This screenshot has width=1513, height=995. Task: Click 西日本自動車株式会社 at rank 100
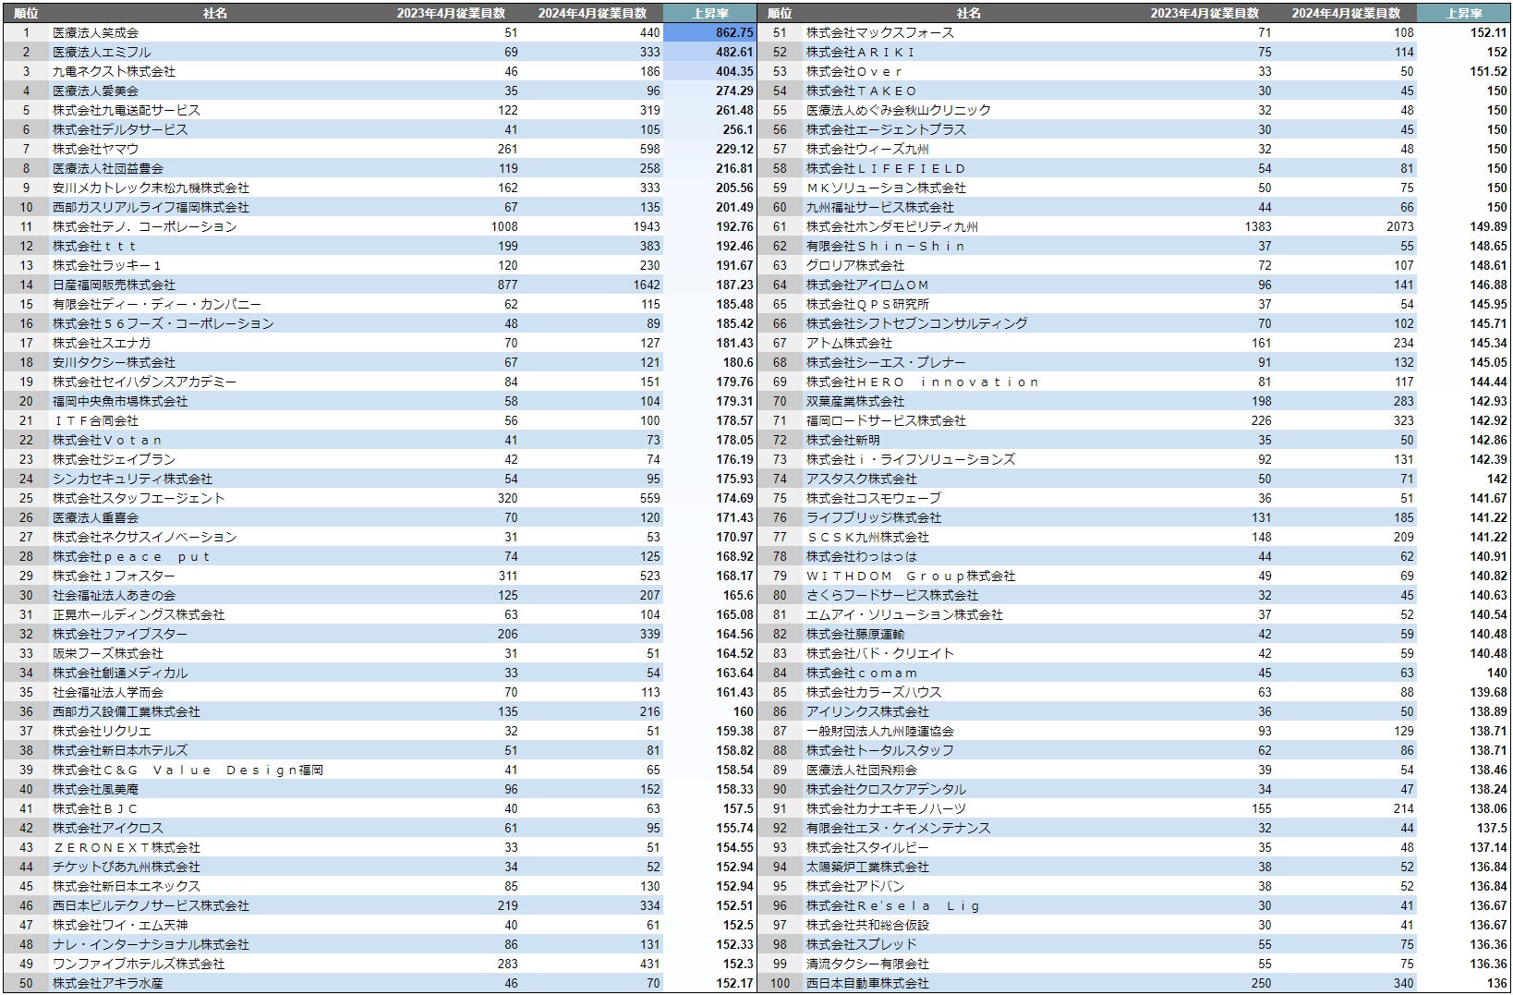(867, 983)
